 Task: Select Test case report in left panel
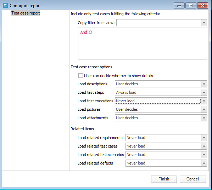26,13
